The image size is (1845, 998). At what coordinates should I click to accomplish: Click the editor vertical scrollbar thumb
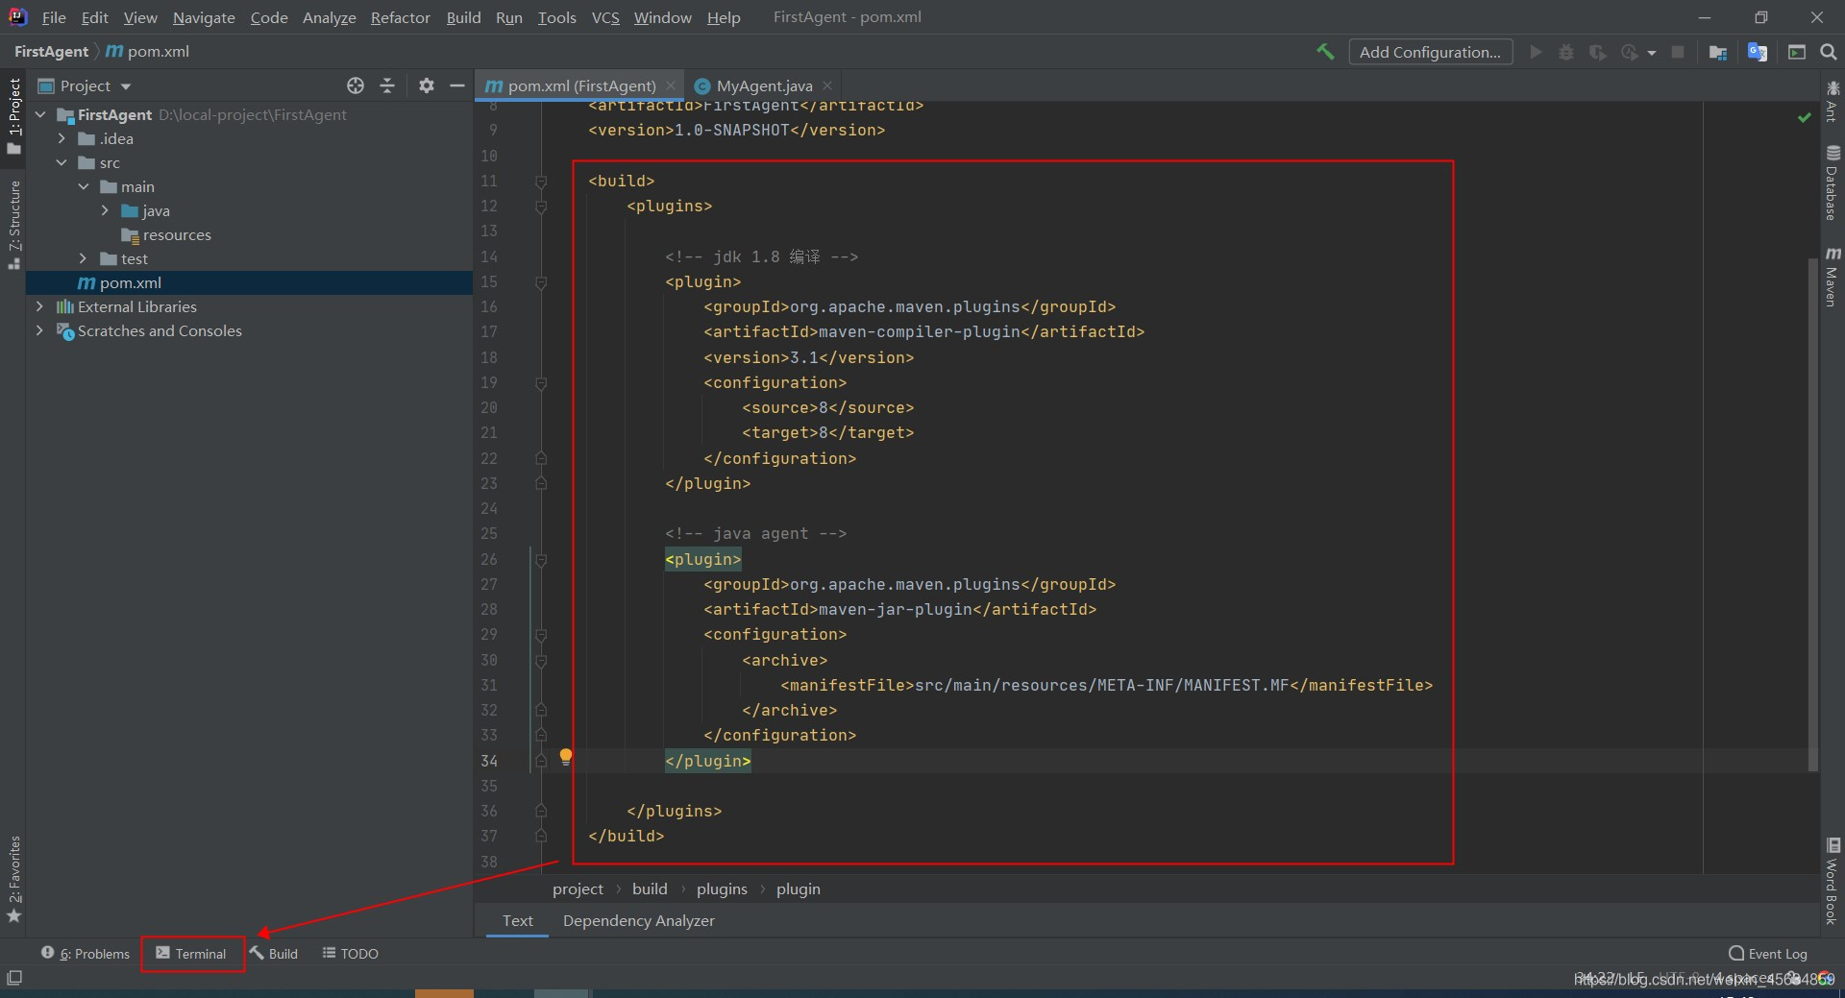1812,514
